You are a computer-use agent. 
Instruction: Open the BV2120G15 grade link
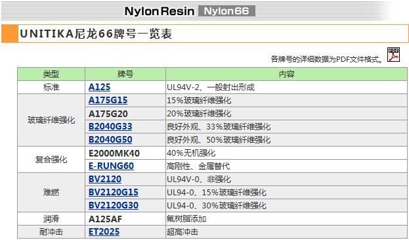point(114,193)
